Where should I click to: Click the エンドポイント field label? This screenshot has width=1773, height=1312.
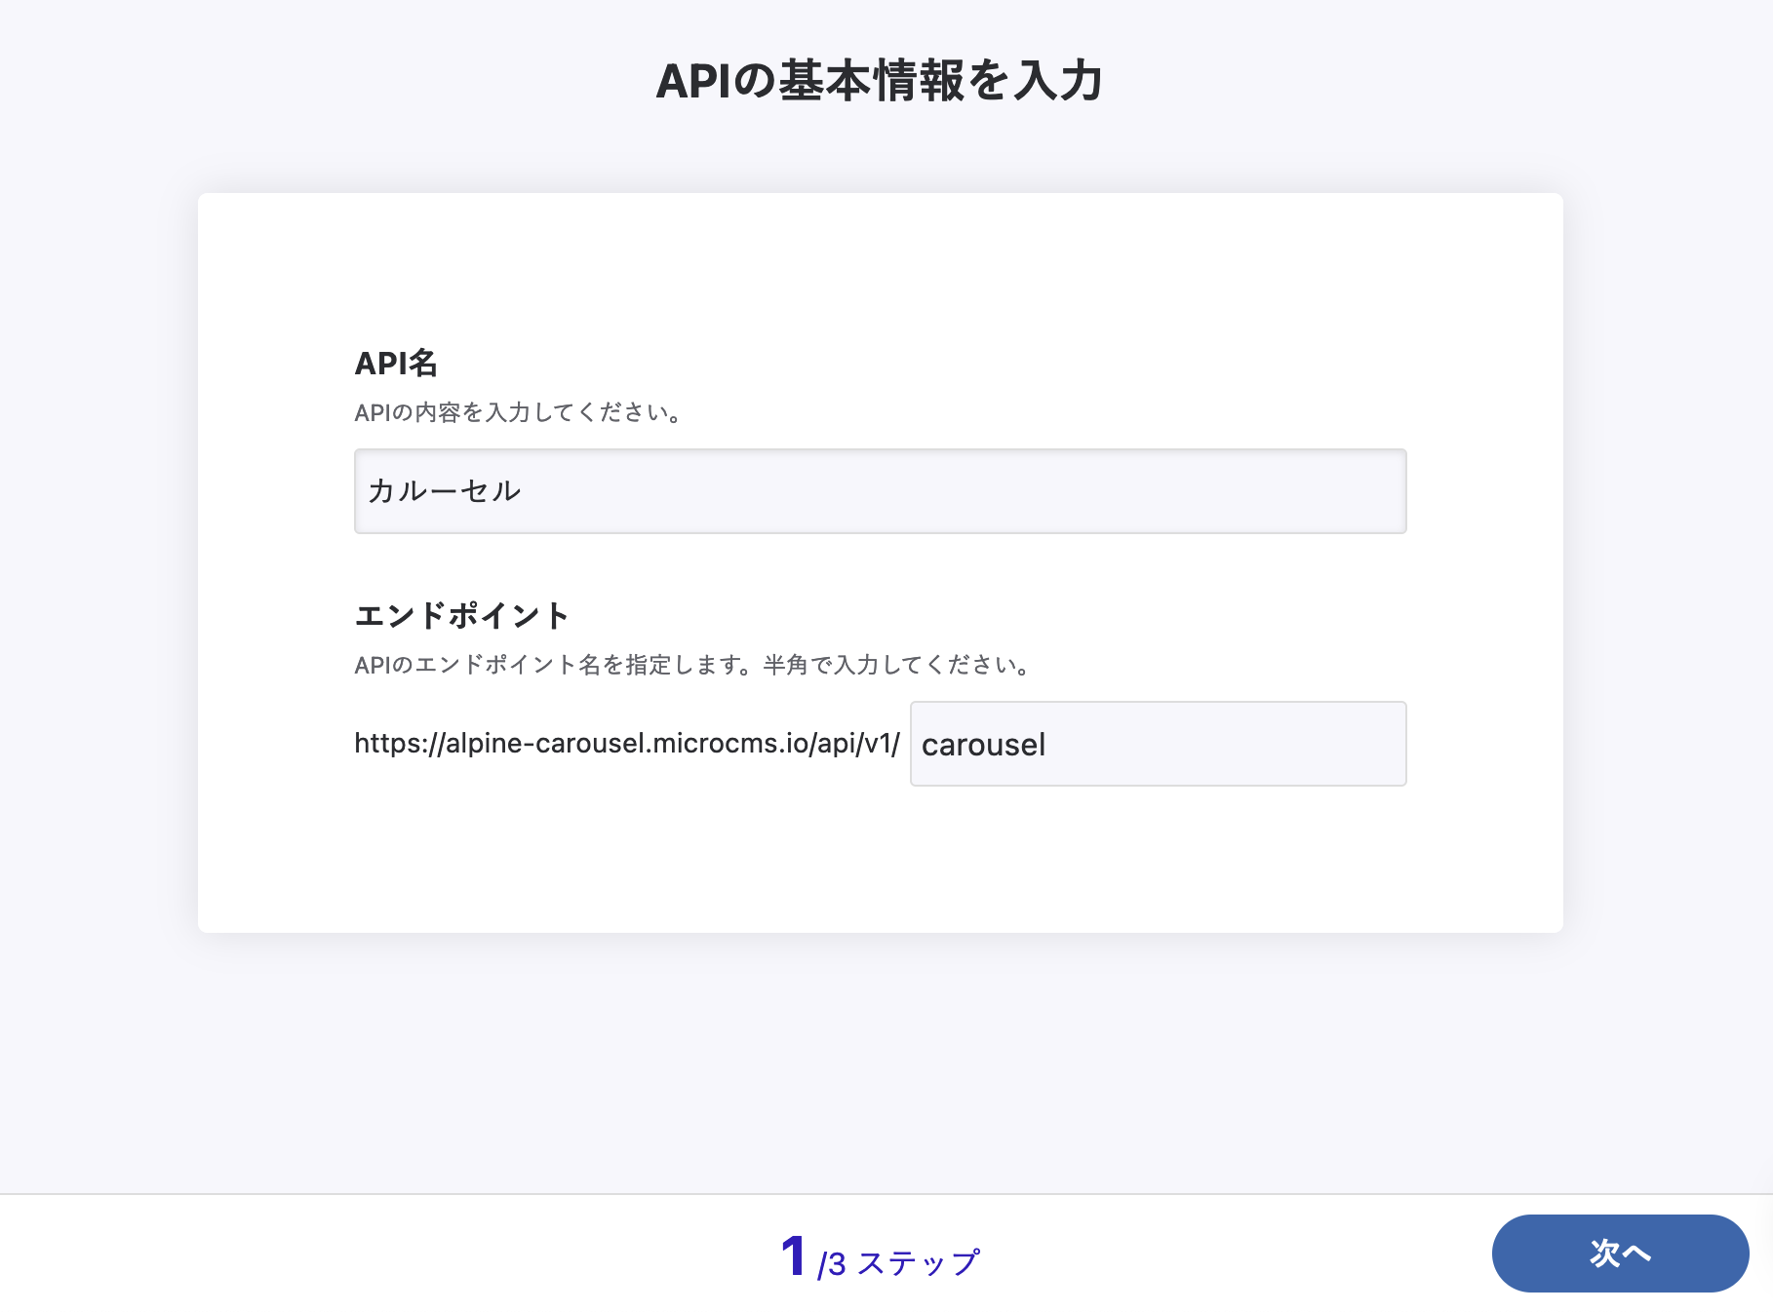(x=461, y=615)
